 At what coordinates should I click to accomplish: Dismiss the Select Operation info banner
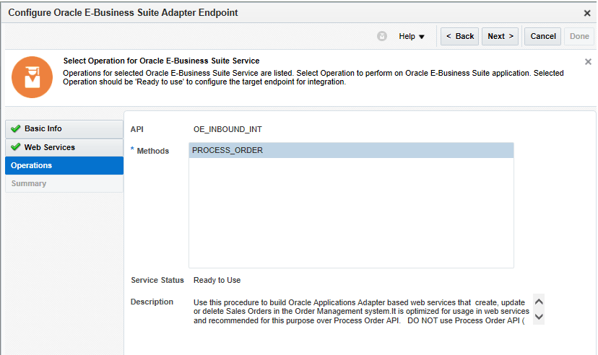pyautogui.click(x=588, y=62)
